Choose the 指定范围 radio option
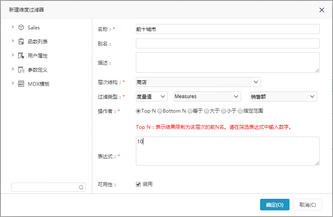Screen dimensions: 333x217 (x=240, y=111)
